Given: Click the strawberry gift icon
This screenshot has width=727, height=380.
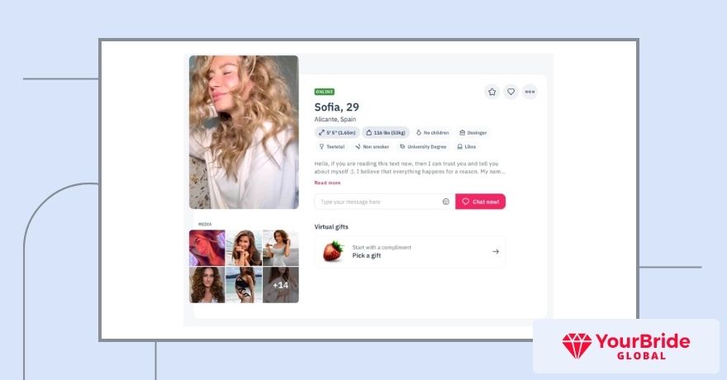Looking at the screenshot, I should click(x=334, y=251).
